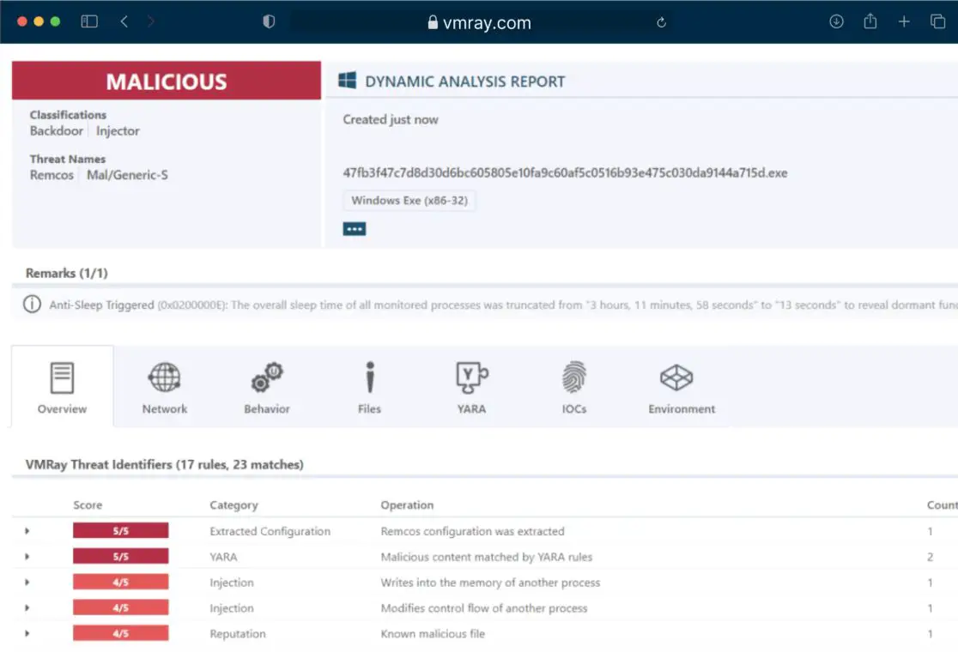Switch to the Overview tab

61,386
